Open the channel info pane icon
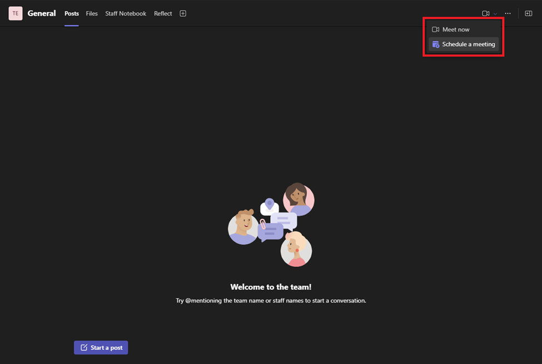 [529, 13]
